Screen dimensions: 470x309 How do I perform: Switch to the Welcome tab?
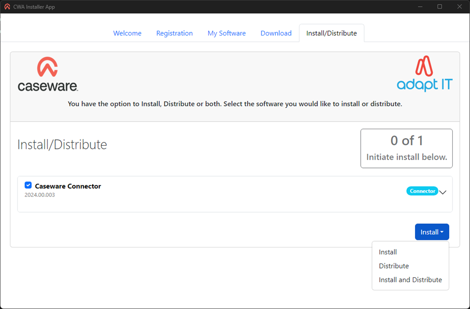[127, 33]
